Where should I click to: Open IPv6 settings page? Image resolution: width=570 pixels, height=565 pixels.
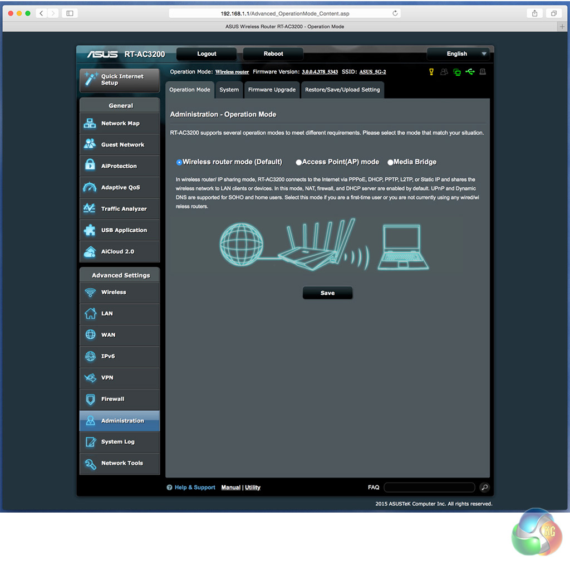tap(120, 356)
